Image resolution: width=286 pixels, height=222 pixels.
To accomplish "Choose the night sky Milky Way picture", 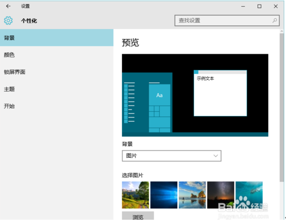I will click(x=220, y=195).
